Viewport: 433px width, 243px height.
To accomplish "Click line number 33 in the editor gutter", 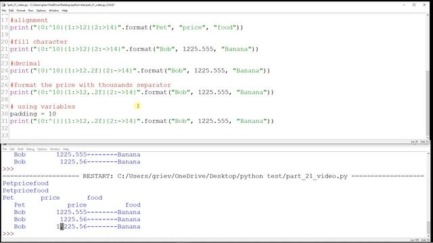I will pyautogui.click(x=5, y=135).
